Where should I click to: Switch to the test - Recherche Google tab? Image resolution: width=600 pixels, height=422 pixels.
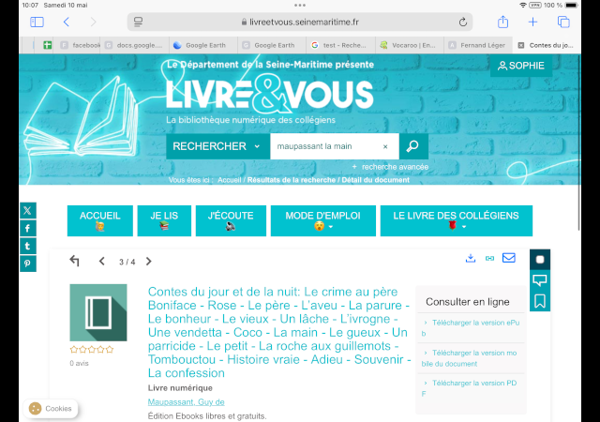pyautogui.click(x=340, y=45)
